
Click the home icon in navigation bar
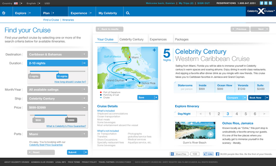[x=4, y=13]
